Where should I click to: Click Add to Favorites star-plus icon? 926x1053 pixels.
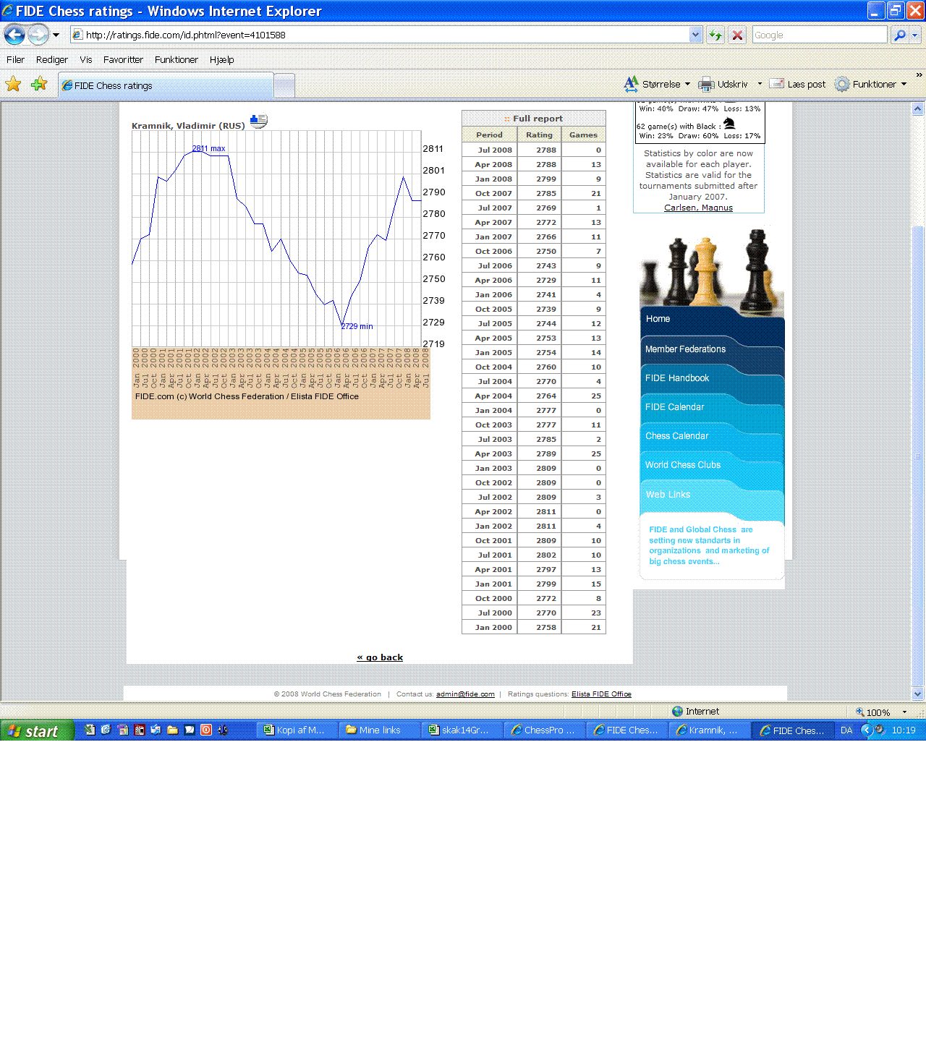pyautogui.click(x=39, y=85)
